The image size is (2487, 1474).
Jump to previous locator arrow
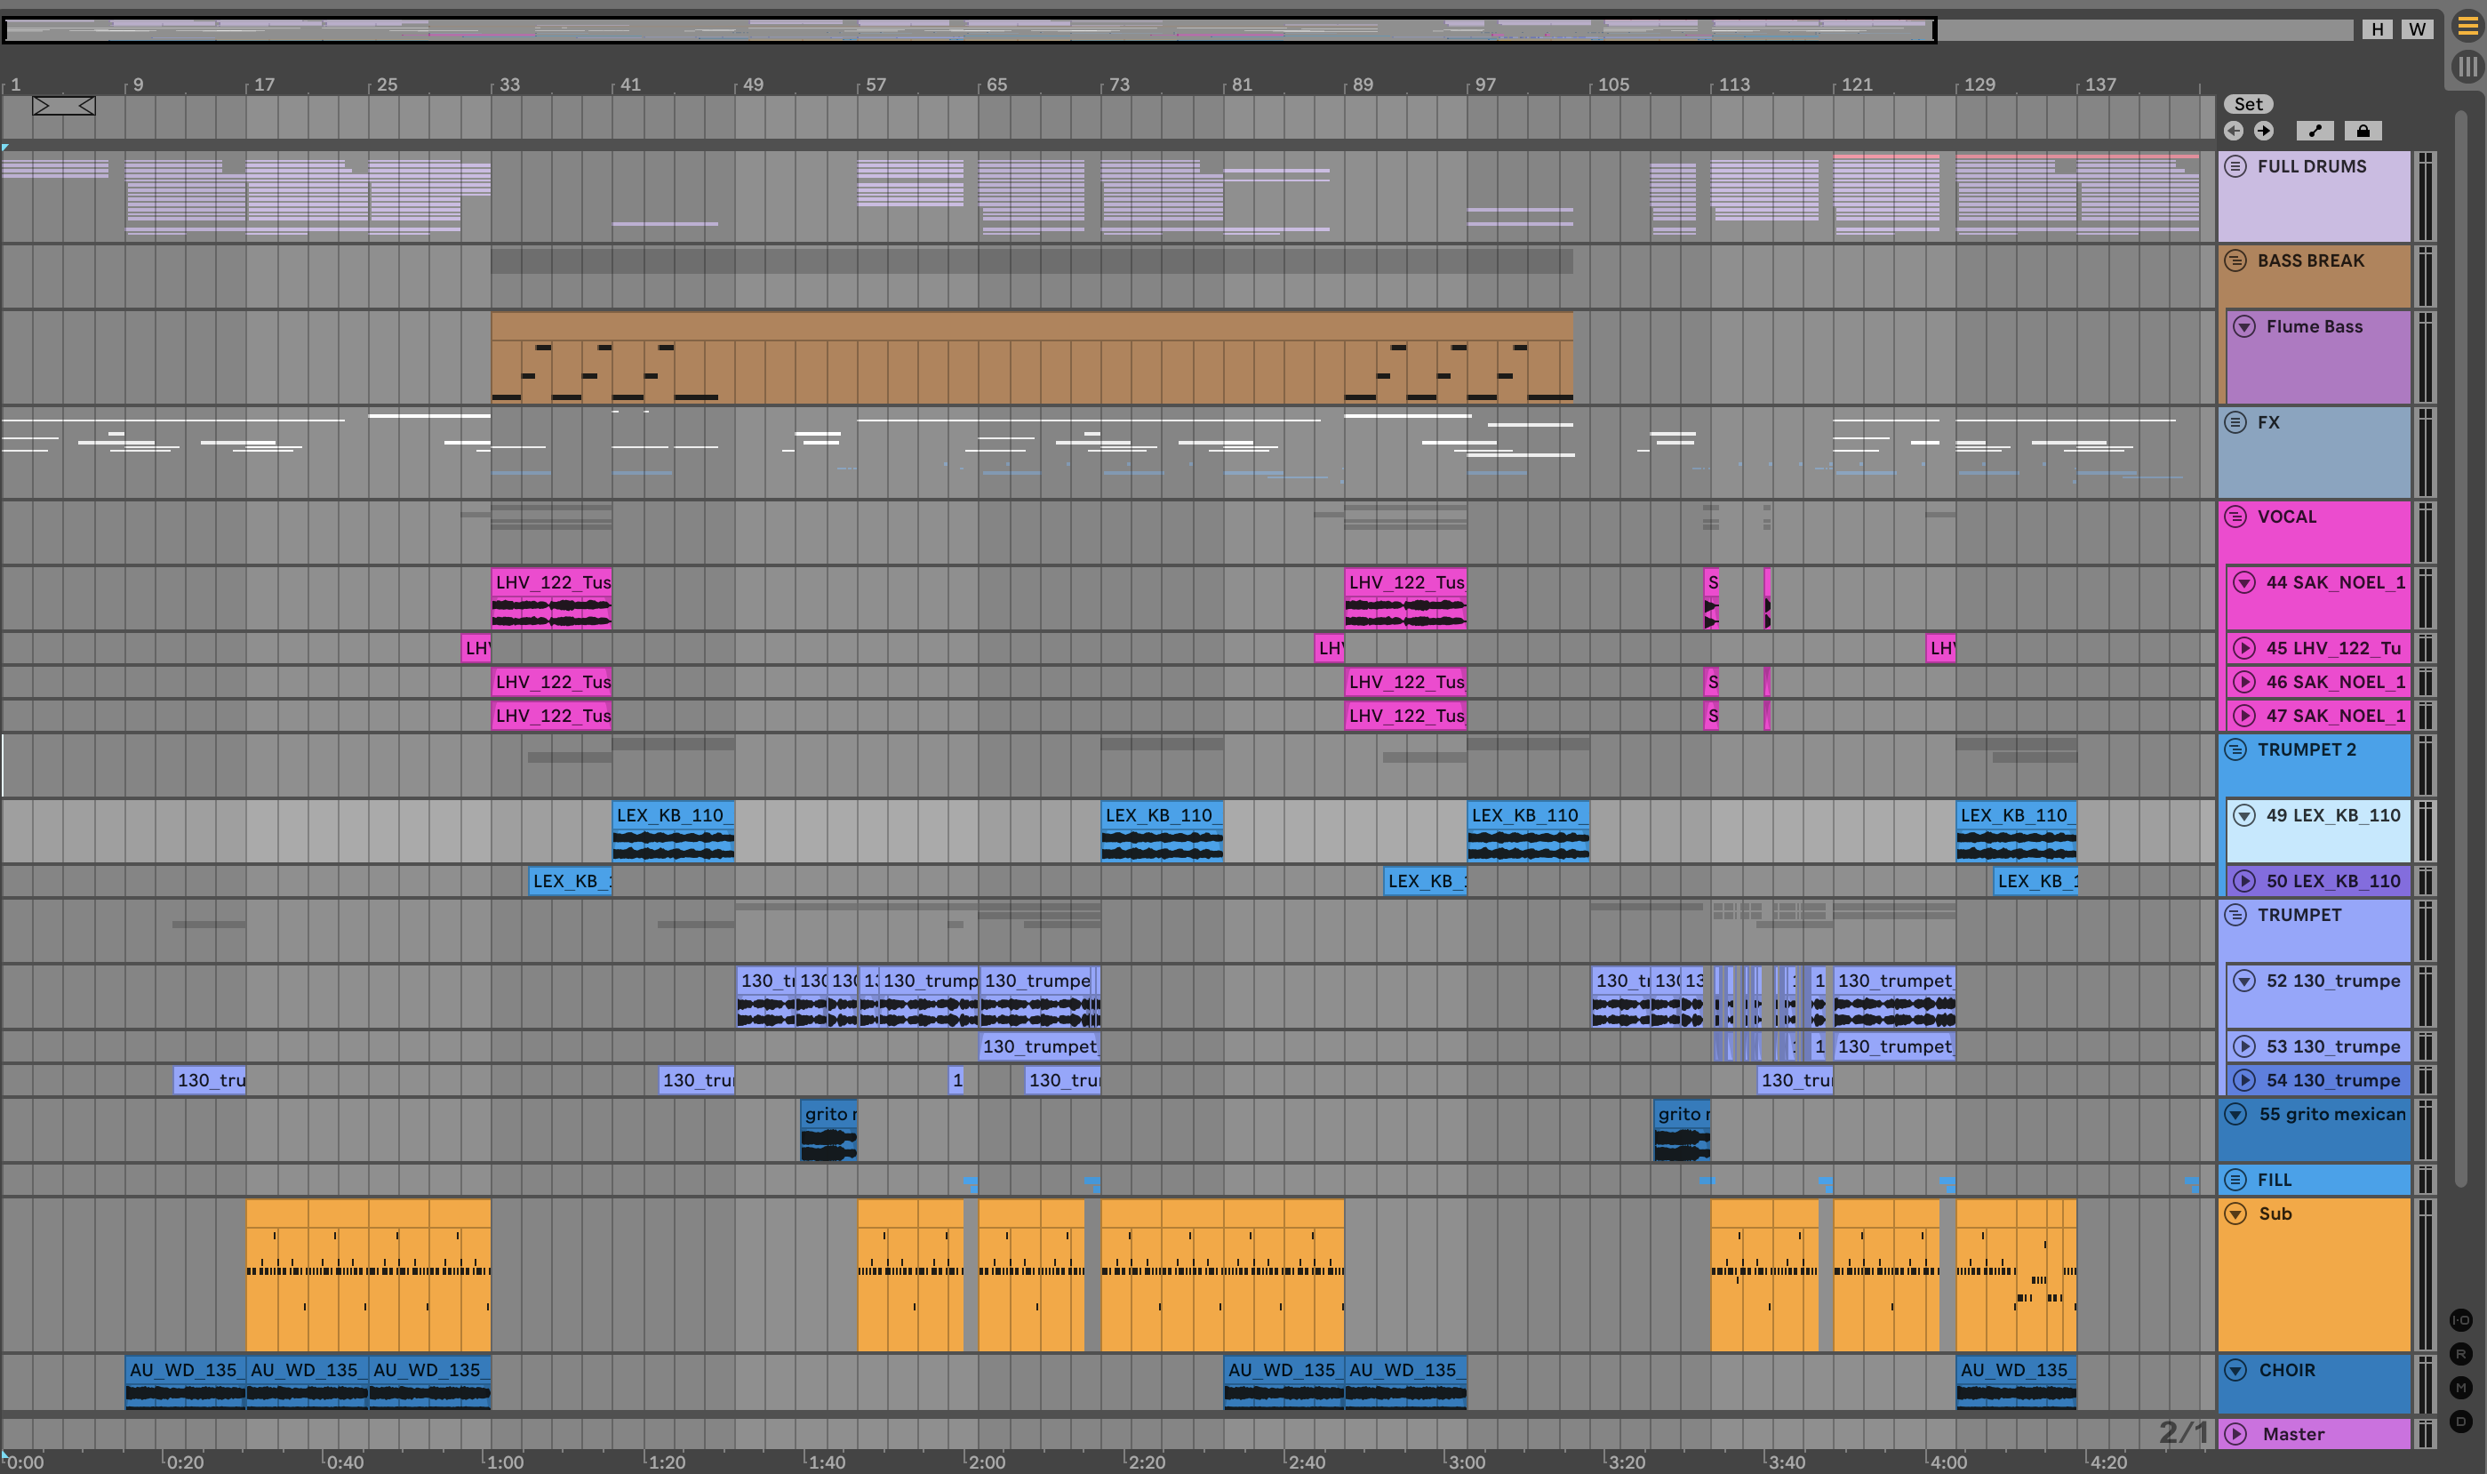coord(2234,131)
